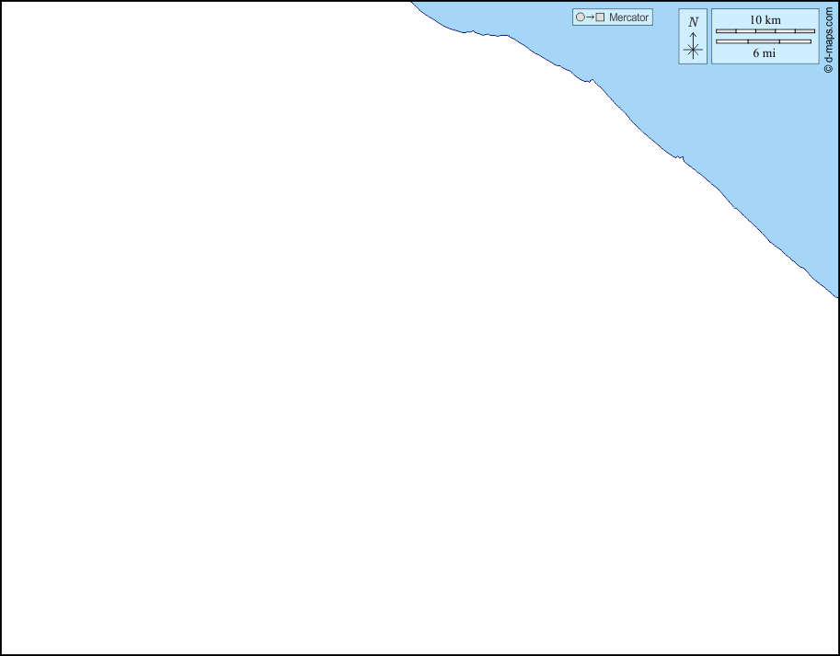Click the bottom-left corner of the land area
The image size is (840, 656).
[x=5, y=650]
